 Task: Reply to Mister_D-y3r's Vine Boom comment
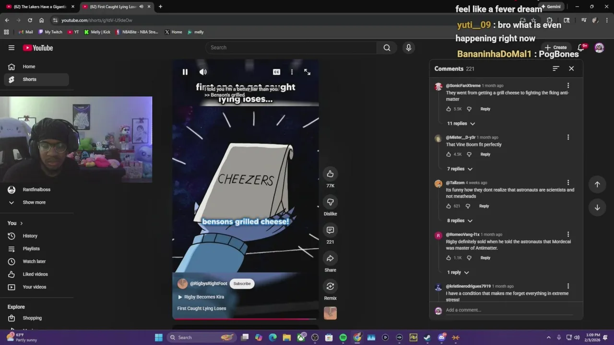[x=485, y=154]
